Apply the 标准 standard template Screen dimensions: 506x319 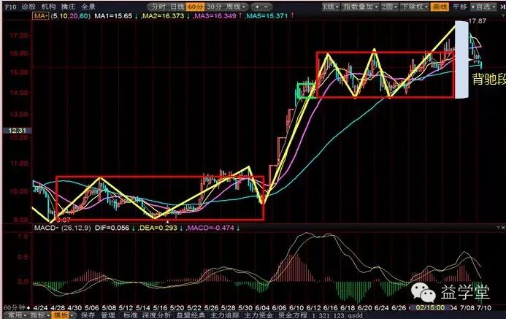click(130, 315)
